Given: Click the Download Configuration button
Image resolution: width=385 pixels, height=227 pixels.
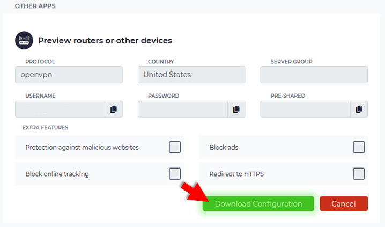Looking at the screenshot, I should tap(258, 204).
